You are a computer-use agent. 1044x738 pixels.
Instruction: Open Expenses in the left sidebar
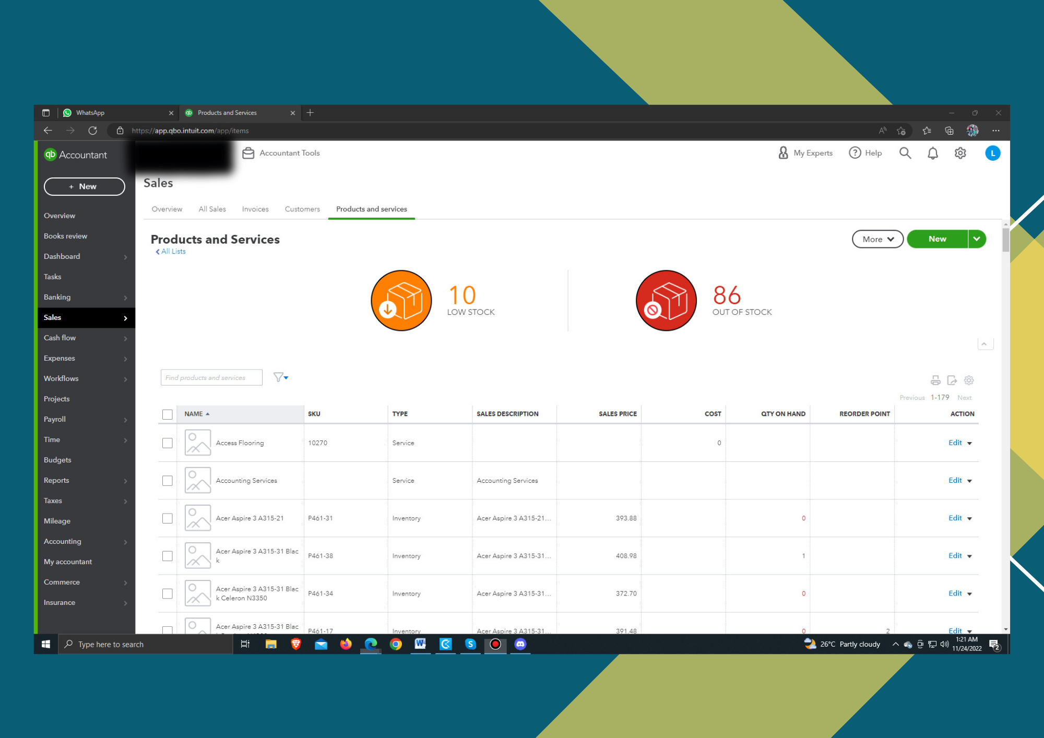(x=60, y=358)
